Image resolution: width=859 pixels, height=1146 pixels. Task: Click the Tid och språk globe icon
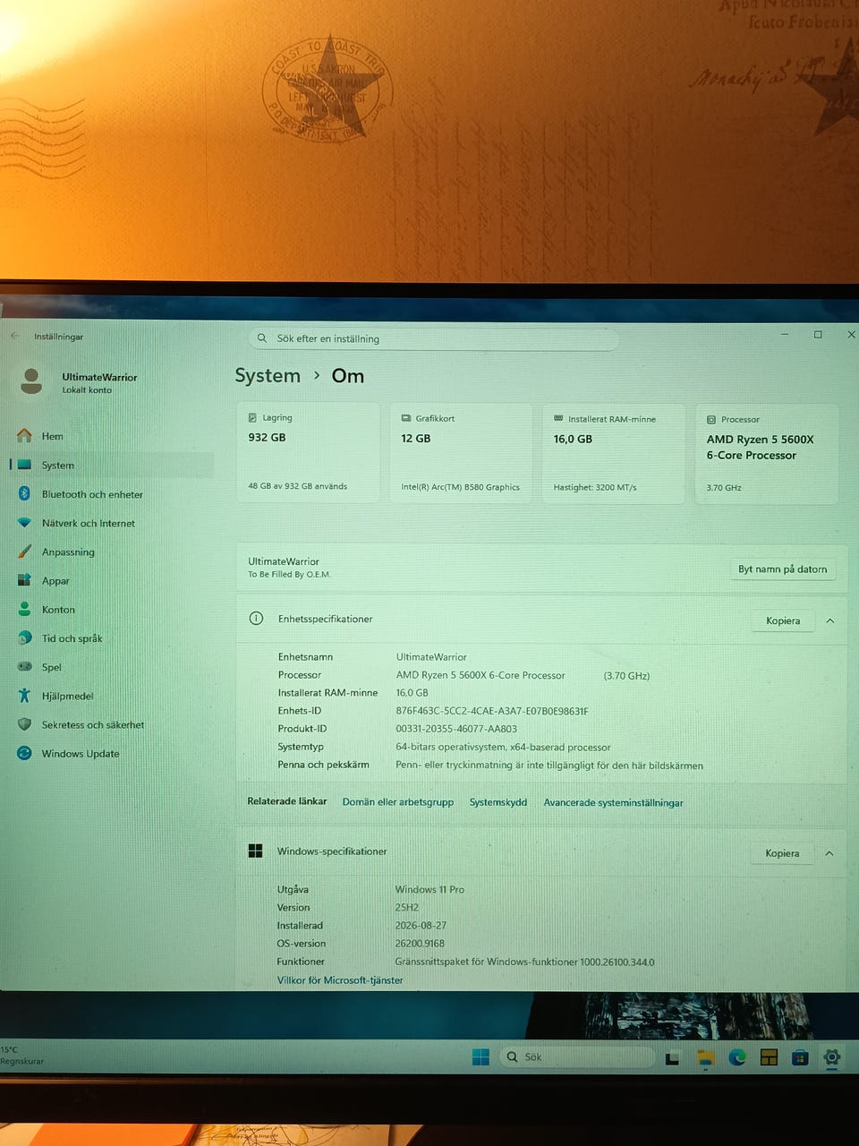[24, 637]
